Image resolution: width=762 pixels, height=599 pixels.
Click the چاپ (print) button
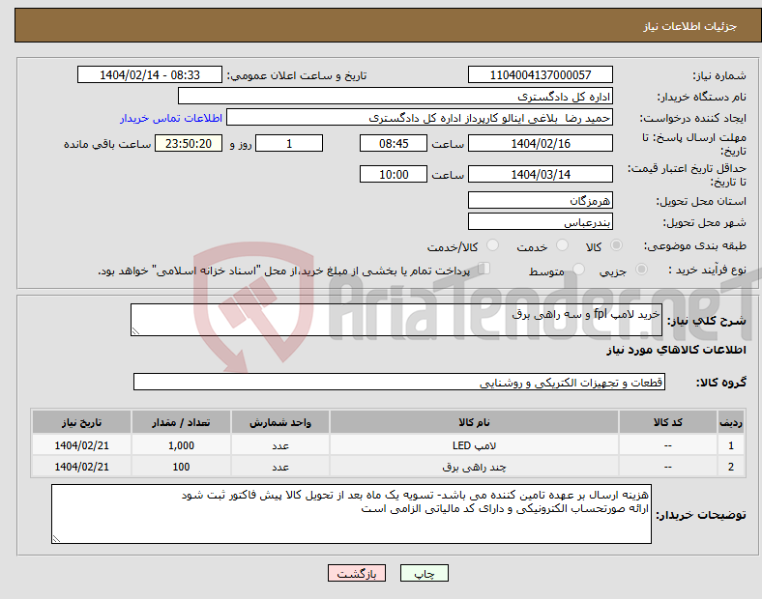(424, 573)
